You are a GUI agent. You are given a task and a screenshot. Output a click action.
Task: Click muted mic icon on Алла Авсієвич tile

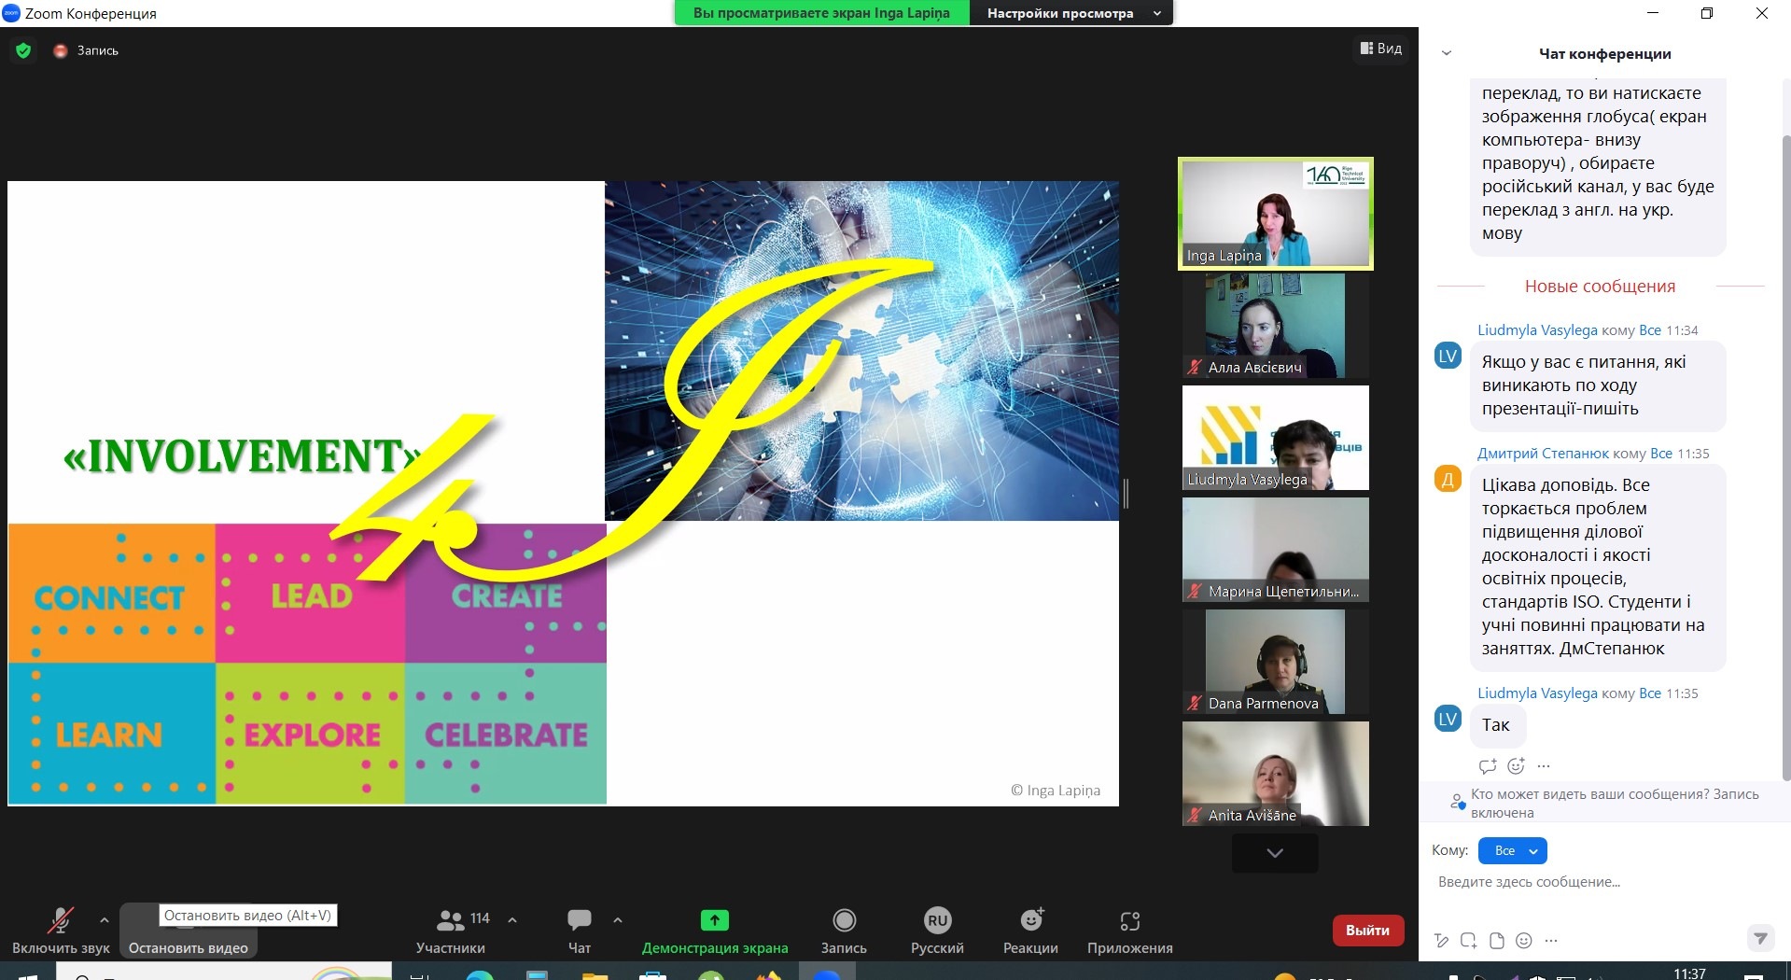(x=1195, y=368)
